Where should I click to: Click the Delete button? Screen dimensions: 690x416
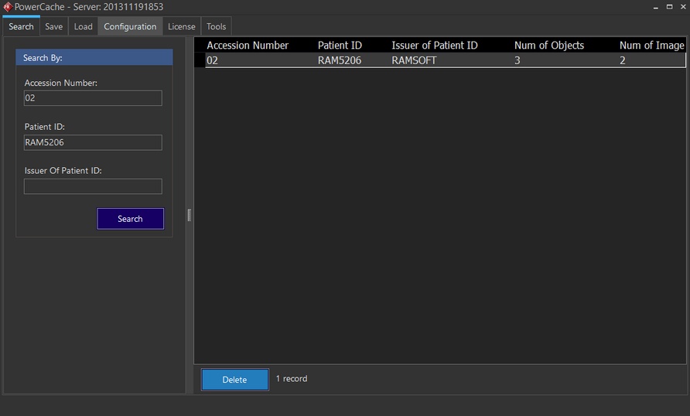234,380
